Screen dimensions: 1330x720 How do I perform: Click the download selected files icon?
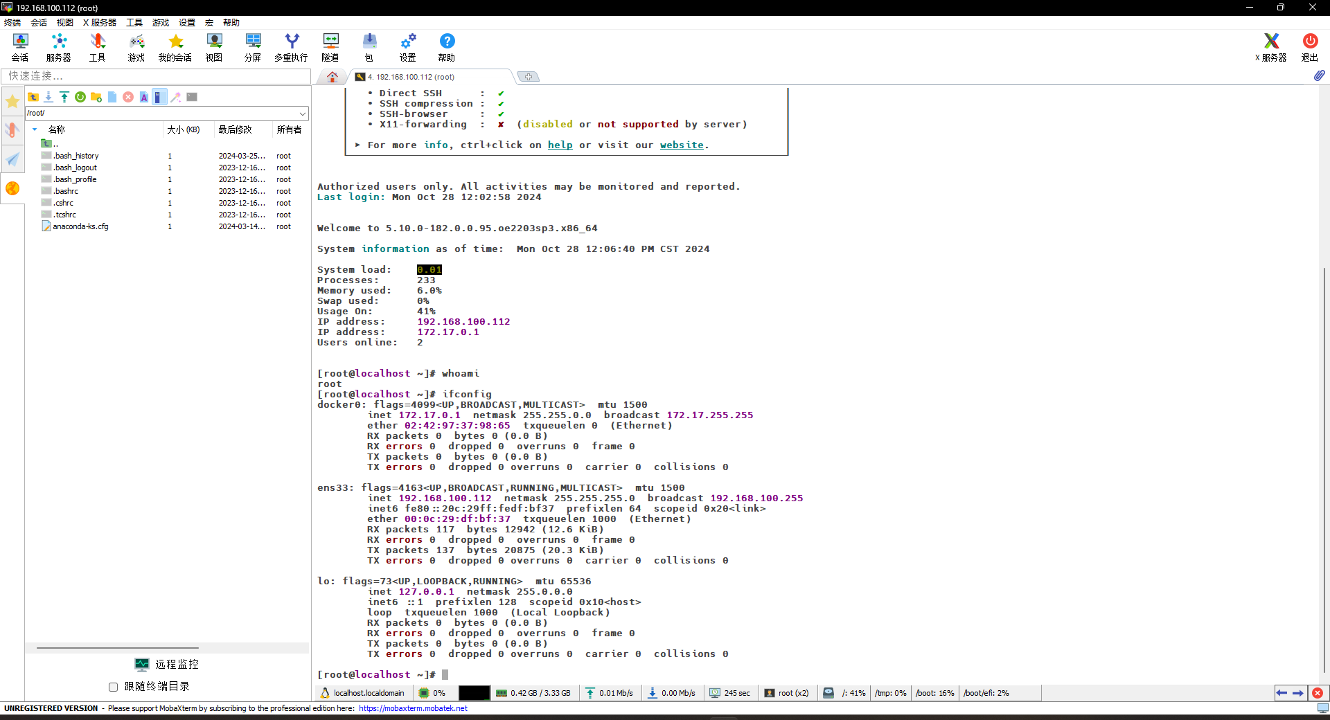click(x=48, y=97)
